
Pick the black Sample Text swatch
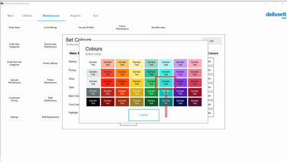coord(93,102)
